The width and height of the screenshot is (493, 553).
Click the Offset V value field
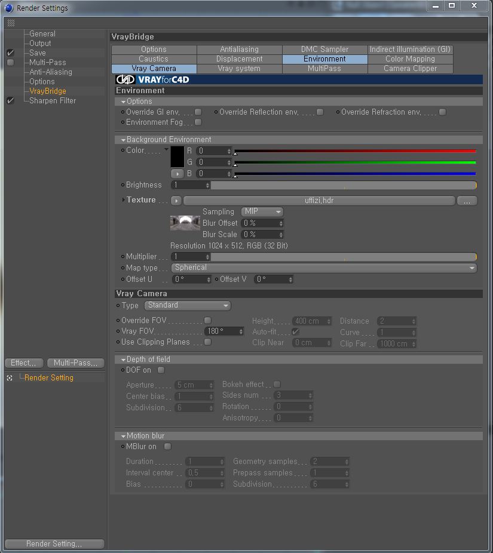tap(274, 279)
